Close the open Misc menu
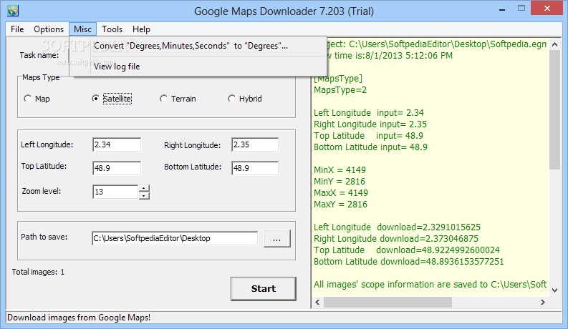The image size is (568, 329). coord(82,29)
